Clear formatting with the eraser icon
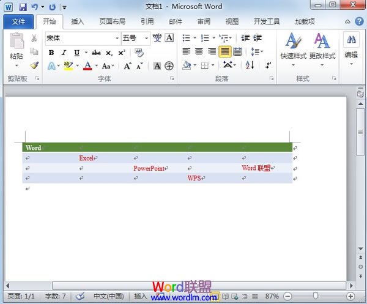This screenshot has width=367, height=304. [139, 53]
